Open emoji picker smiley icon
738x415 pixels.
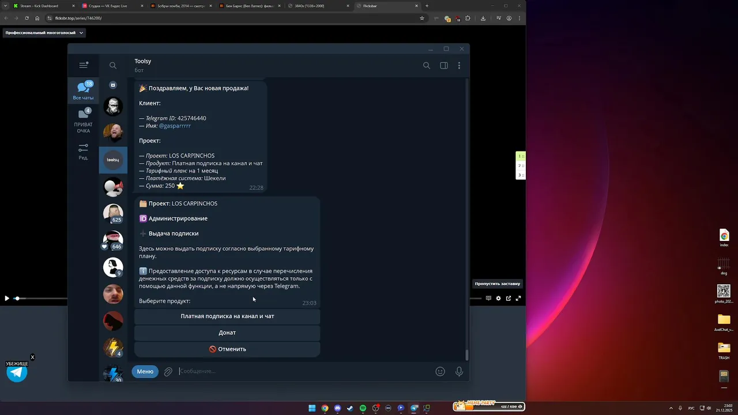[440, 372]
